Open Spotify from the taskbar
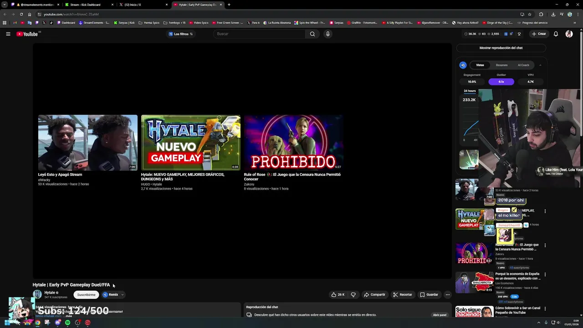 (67, 323)
